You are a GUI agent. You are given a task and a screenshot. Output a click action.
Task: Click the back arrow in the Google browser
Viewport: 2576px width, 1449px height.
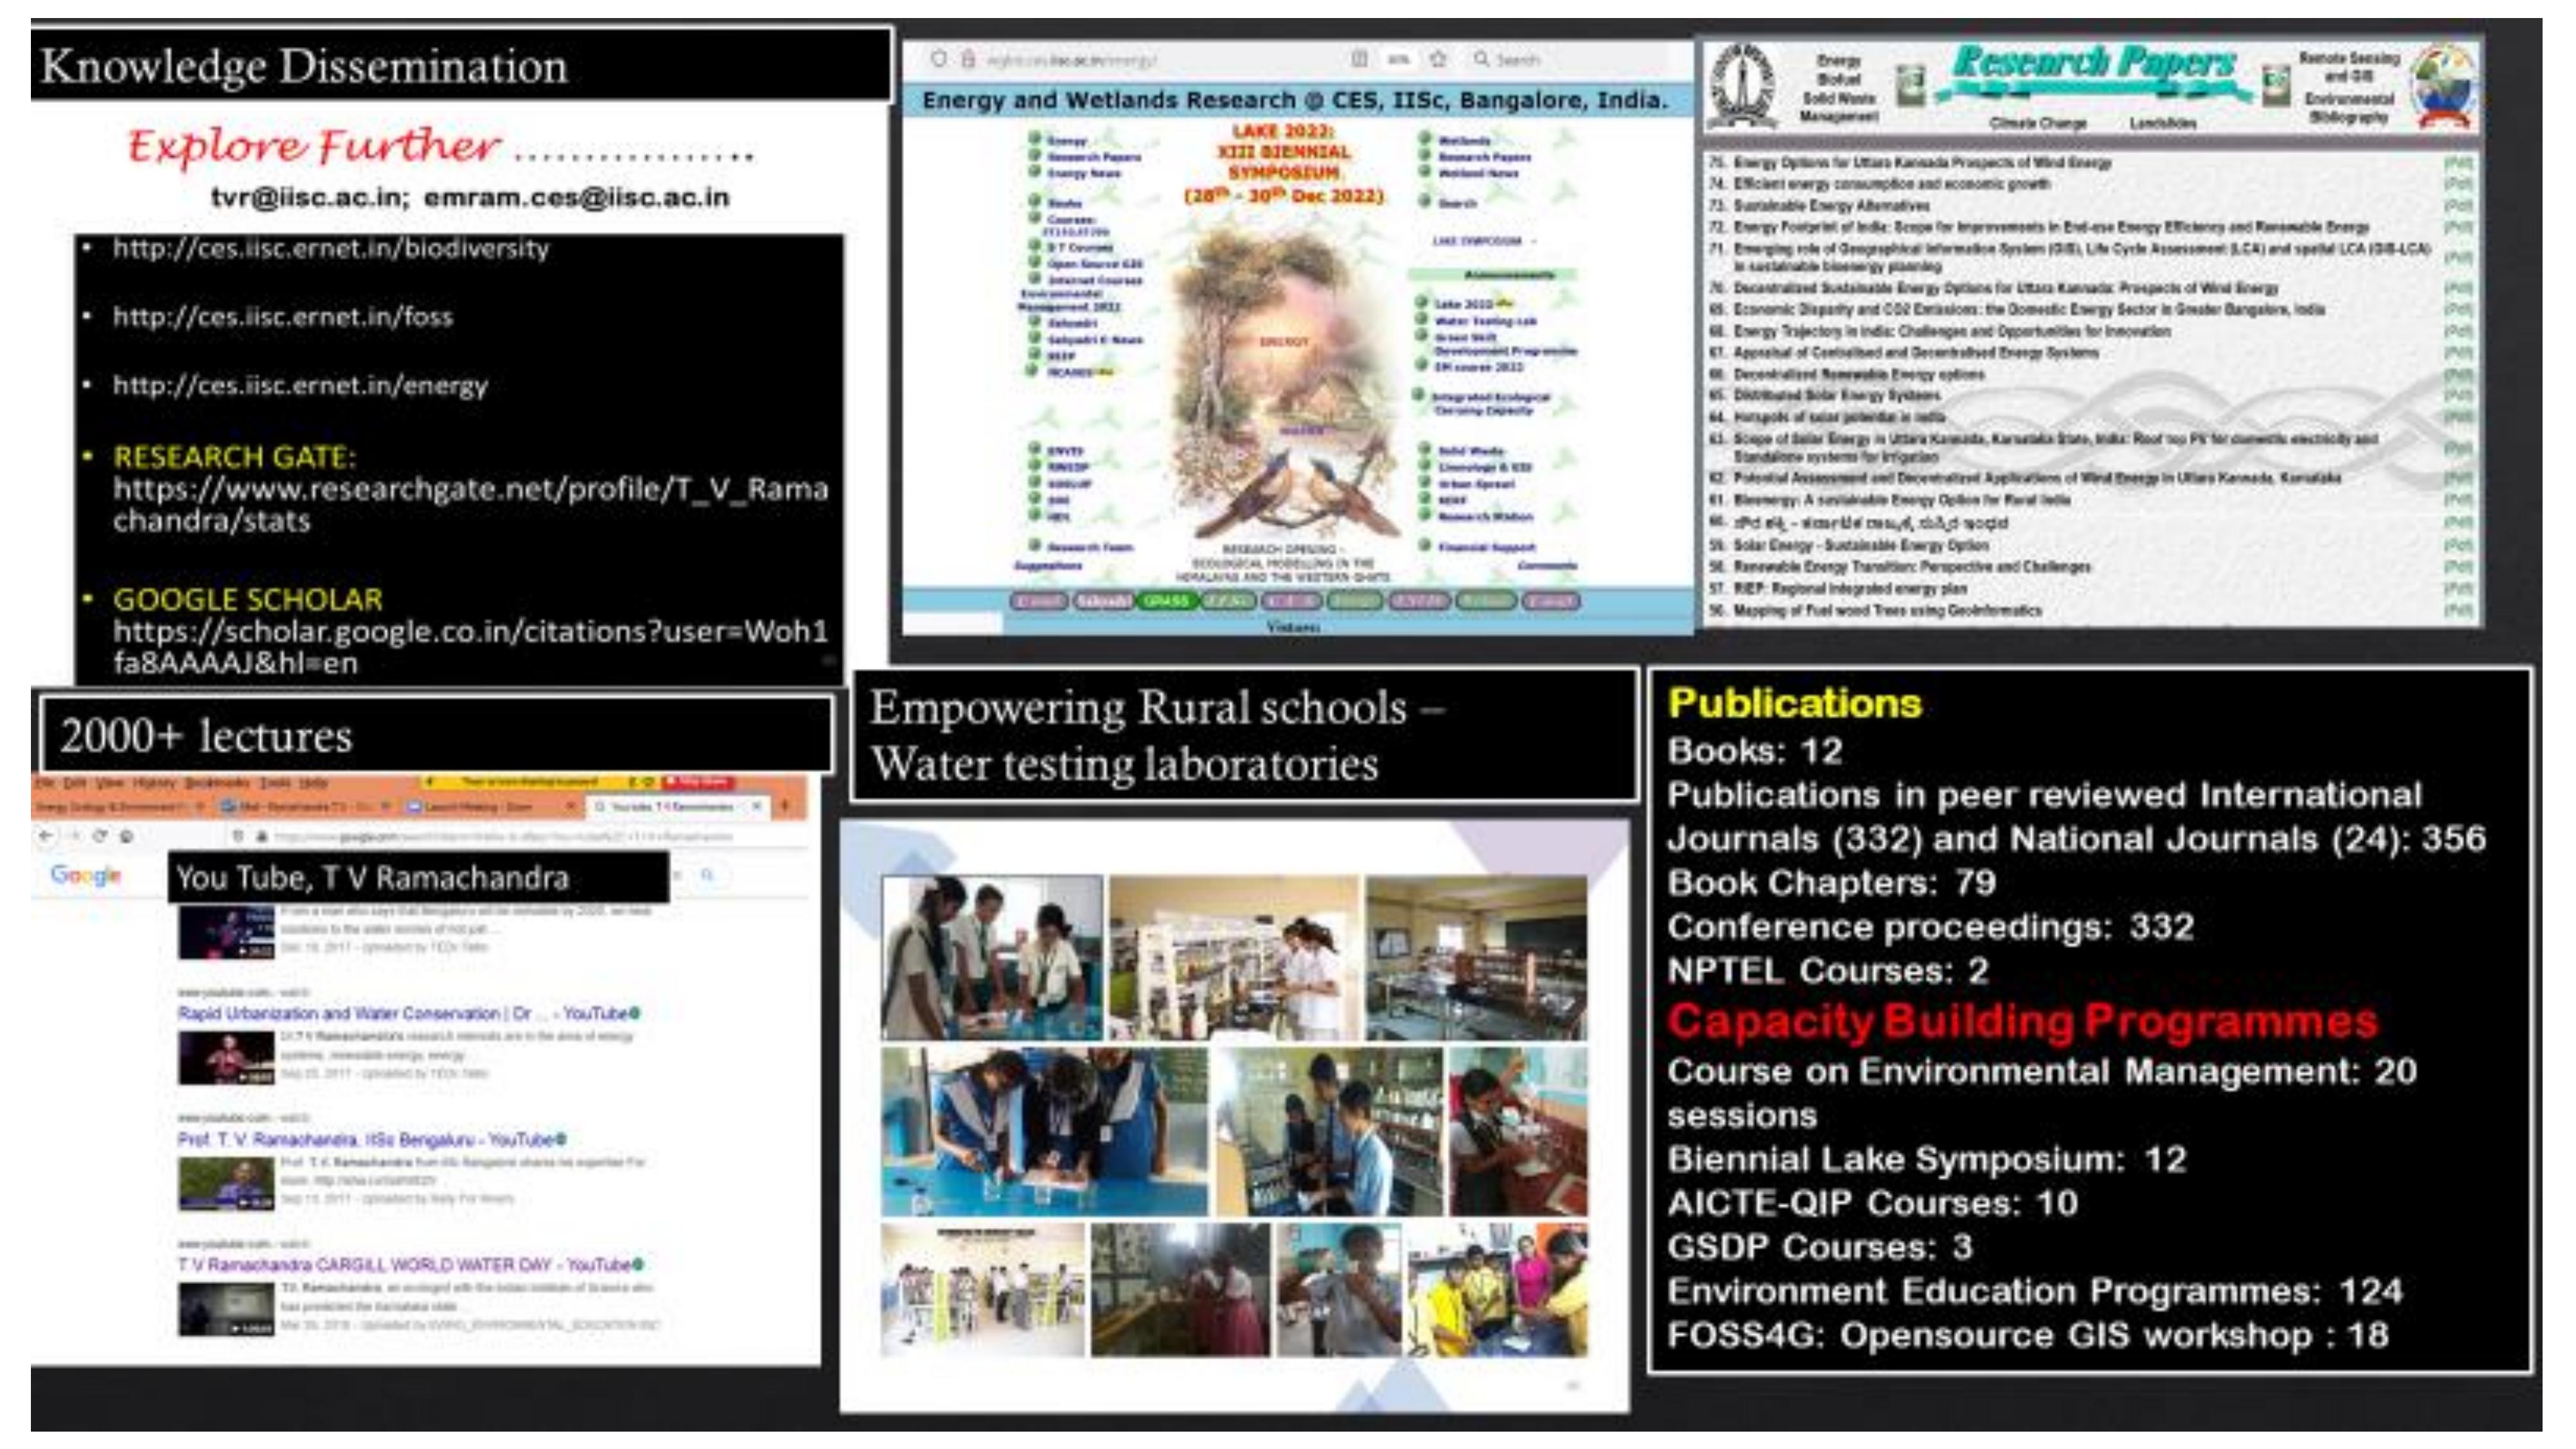tap(46, 835)
